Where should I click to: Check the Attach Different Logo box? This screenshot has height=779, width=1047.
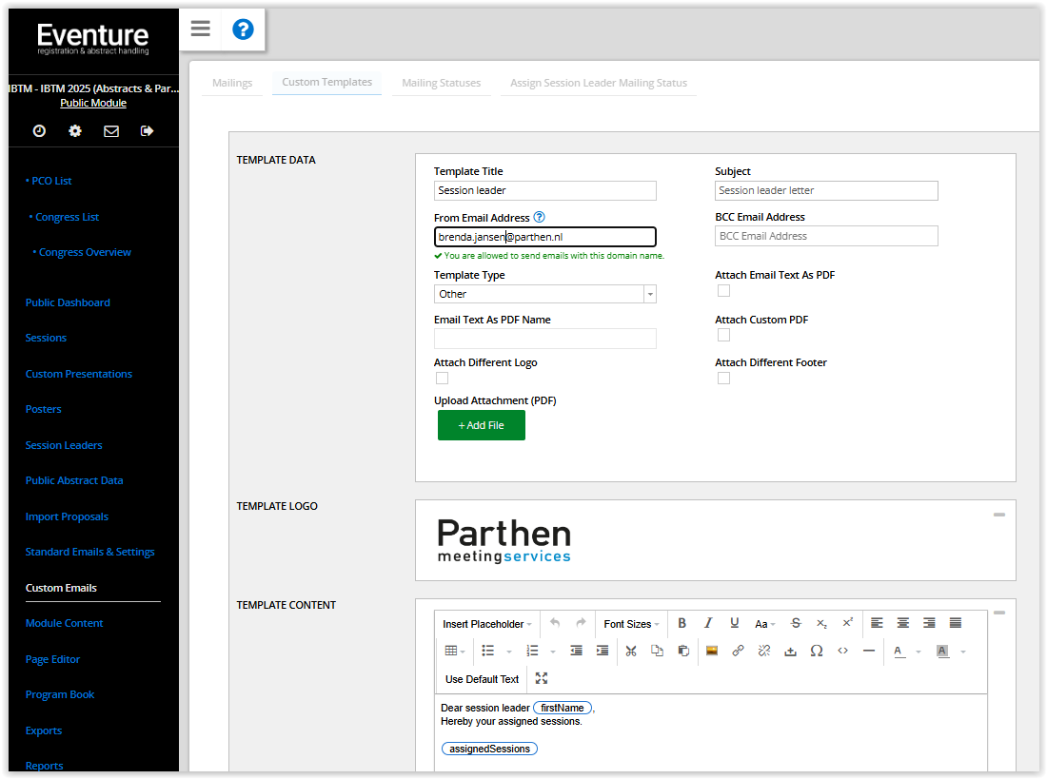[x=442, y=379]
